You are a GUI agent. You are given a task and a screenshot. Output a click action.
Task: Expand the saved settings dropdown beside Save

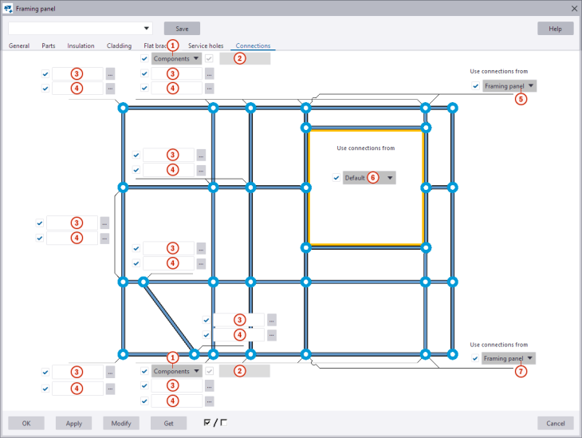146,28
